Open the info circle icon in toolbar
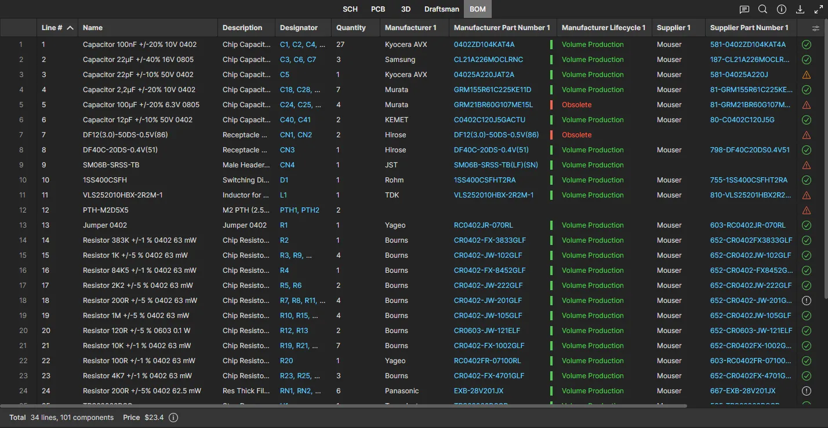Screen dimensions: 828x428 click(x=782, y=9)
